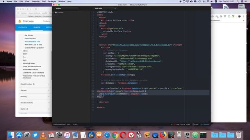250x140 pixels.
Task: Open Help menu in menu bar
Action: tap(70, 2)
